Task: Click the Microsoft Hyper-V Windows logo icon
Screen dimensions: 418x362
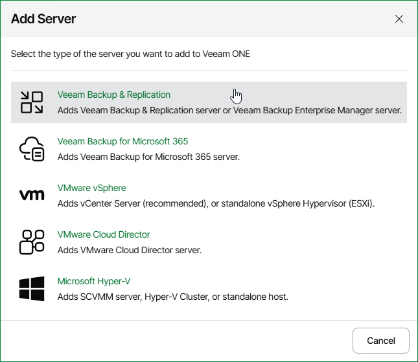Action: [32, 289]
